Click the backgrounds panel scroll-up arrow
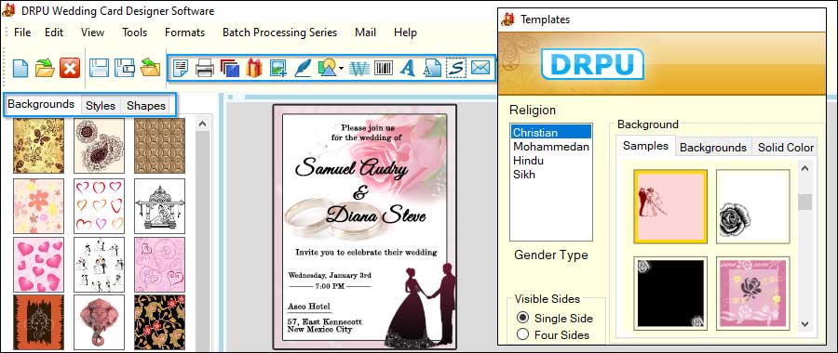This screenshot has height=353, width=838. [x=203, y=124]
